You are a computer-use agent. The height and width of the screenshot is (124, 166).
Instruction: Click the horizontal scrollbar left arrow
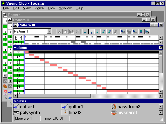(16, 96)
